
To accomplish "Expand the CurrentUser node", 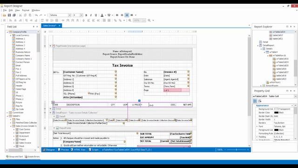I will click(7, 112).
